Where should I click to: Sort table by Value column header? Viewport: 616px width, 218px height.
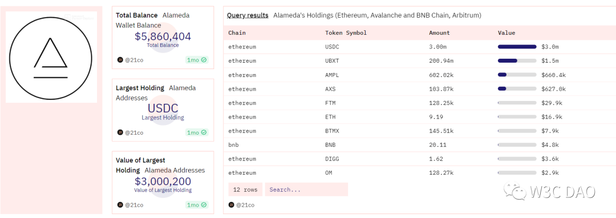[x=506, y=33]
